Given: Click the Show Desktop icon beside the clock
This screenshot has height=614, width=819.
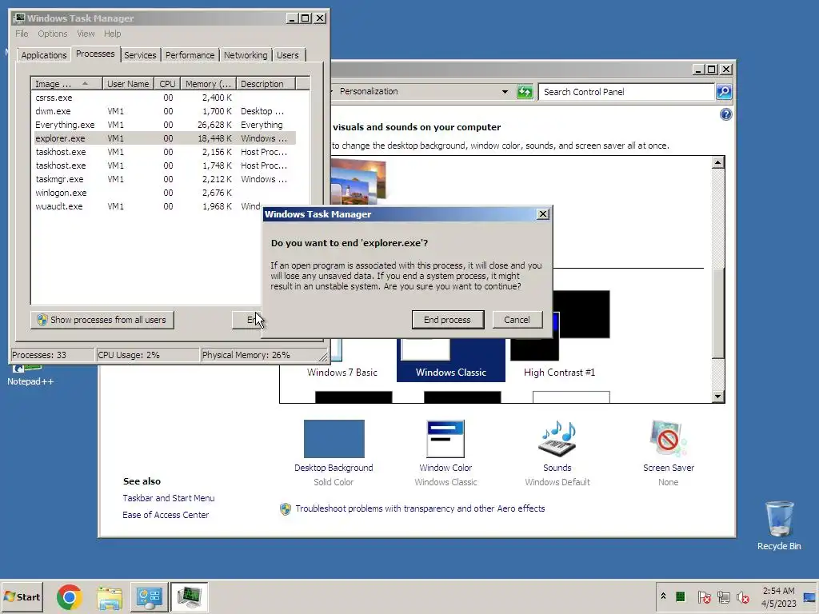Looking at the screenshot, I should point(810,596).
